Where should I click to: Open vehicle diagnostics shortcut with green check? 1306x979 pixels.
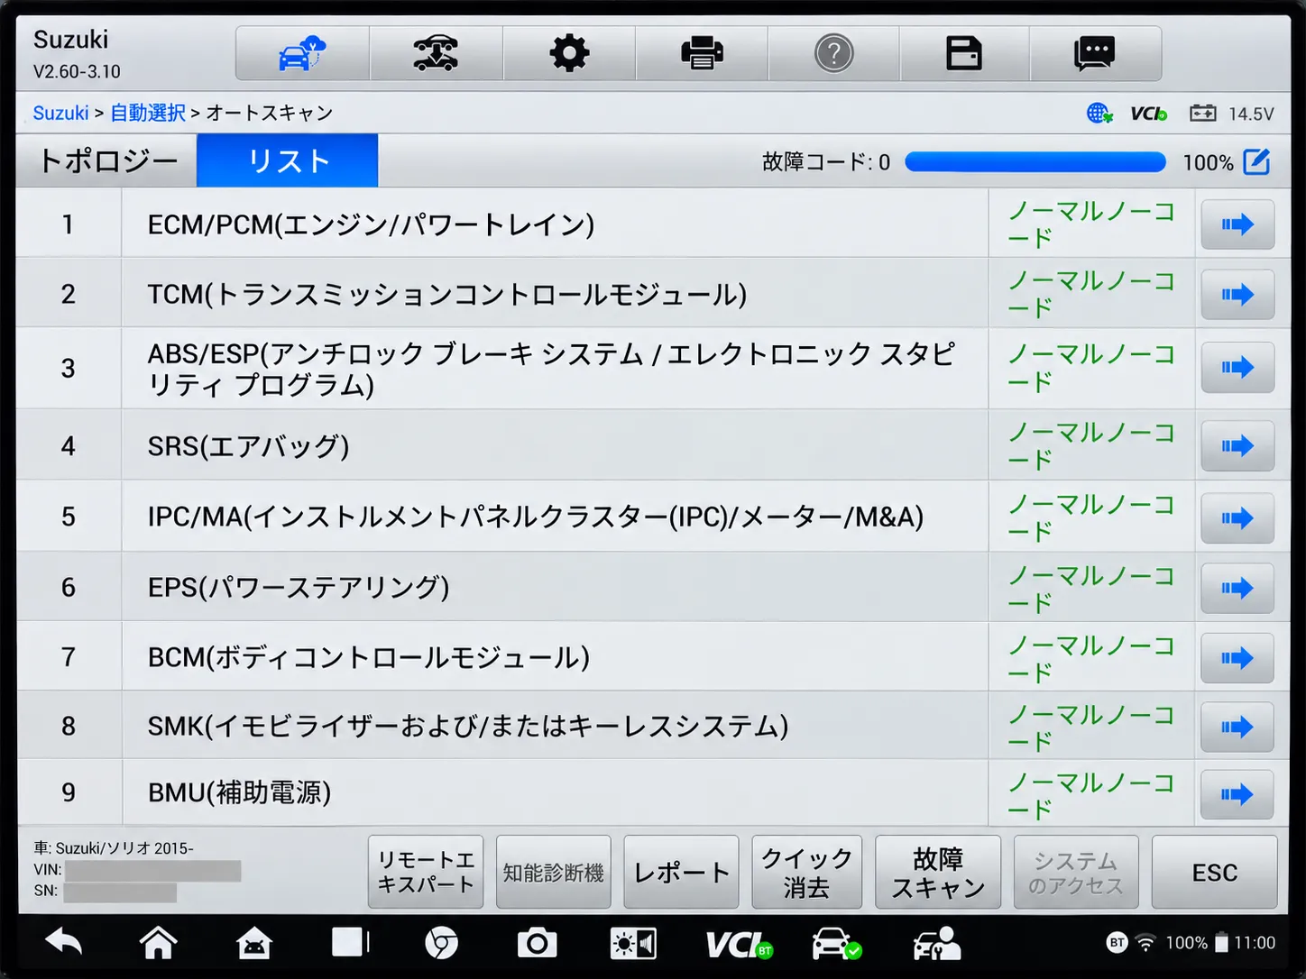click(836, 944)
